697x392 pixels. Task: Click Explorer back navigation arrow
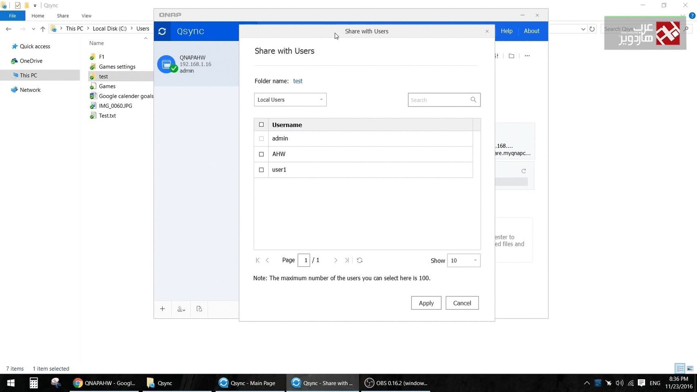(9, 29)
